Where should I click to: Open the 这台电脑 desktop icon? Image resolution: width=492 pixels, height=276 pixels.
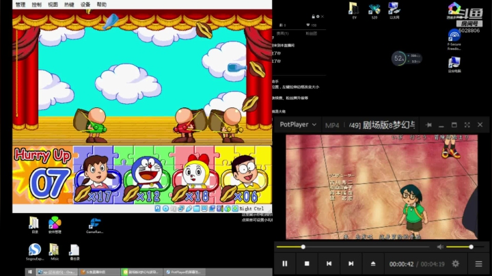(x=454, y=64)
